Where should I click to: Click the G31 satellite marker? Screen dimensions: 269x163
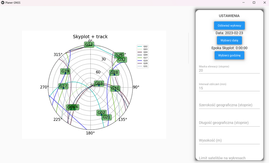pos(115,89)
